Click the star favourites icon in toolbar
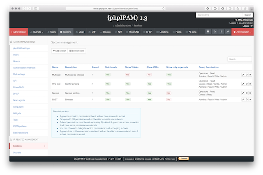 214,32
